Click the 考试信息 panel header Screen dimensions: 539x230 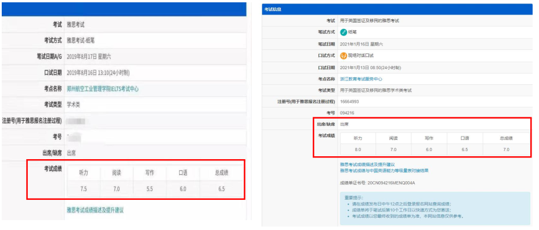397,10
